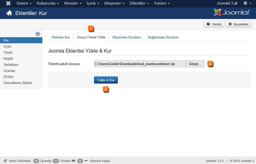Collapse the sidebar with the arrow icon
Screen dimensions: 256x164
click(38, 34)
